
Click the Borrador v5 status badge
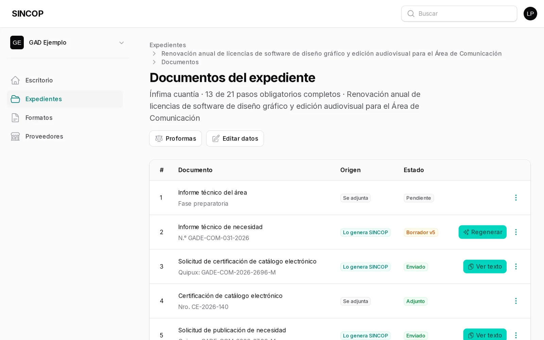coord(421,232)
